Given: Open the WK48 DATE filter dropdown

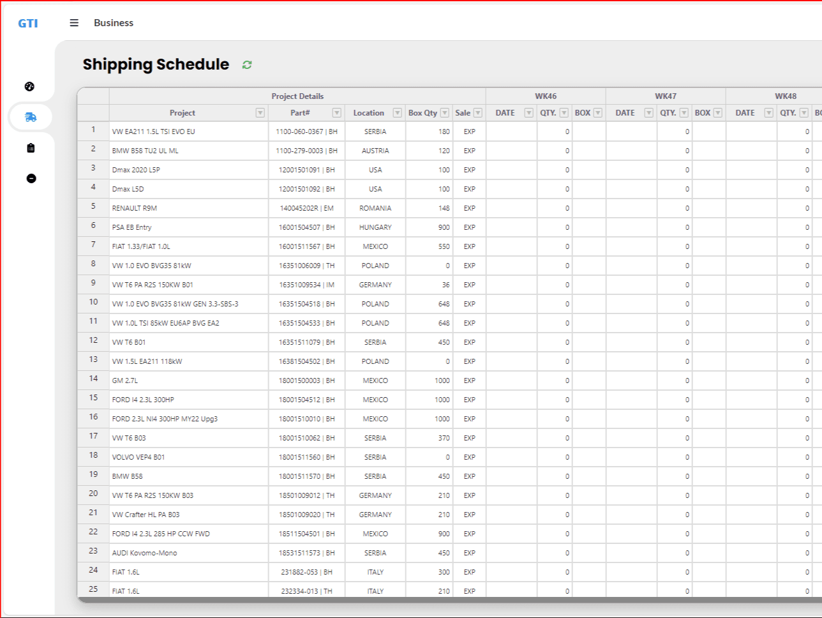Looking at the screenshot, I should pos(769,113).
